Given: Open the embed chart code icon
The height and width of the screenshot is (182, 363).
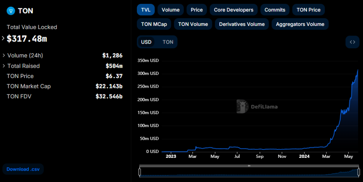Looking at the screenshot, I should coord(352,42).
